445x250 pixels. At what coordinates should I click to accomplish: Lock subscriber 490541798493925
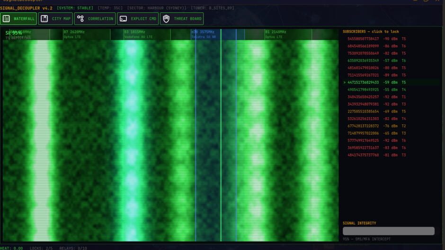click(391, 90)
